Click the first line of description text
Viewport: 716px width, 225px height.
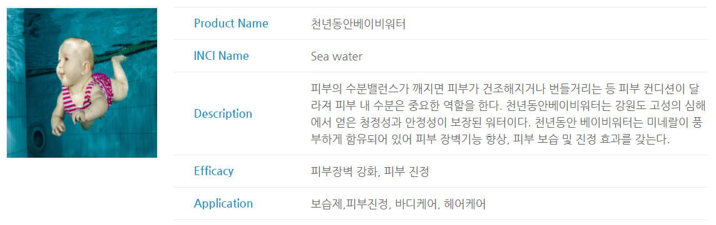[x=508, y=88]
